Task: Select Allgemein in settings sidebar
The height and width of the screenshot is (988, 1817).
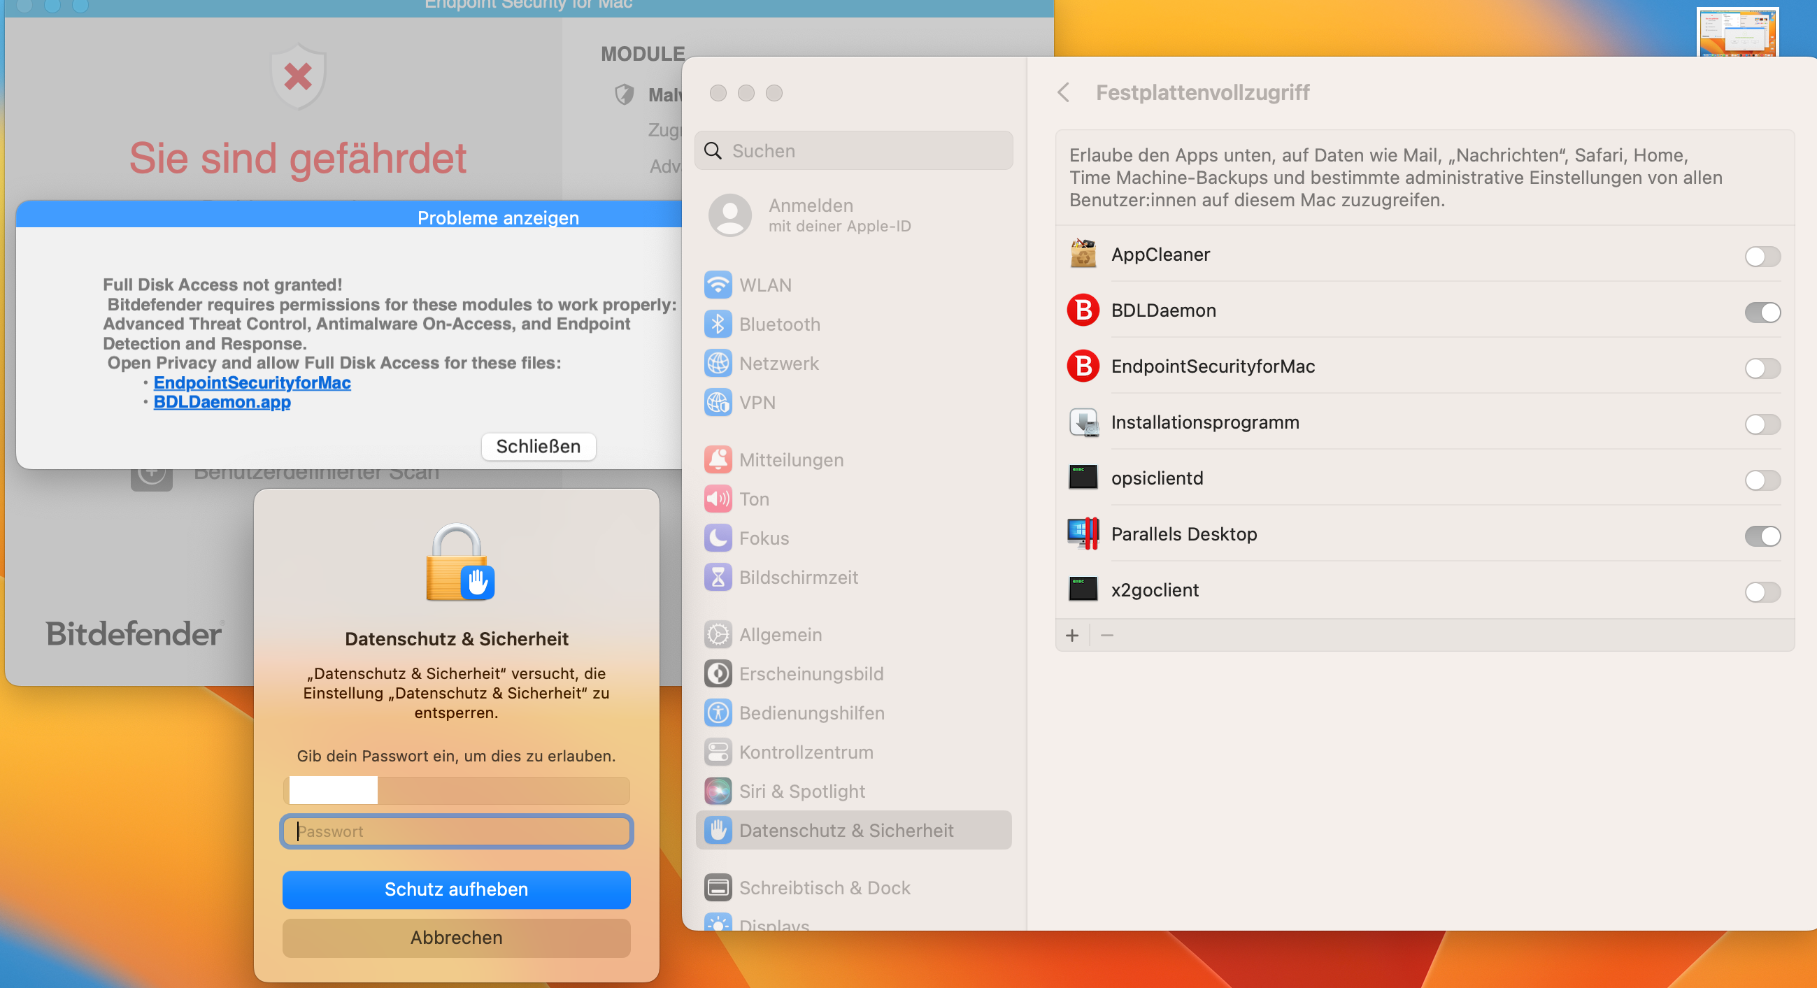Action: 853,635
